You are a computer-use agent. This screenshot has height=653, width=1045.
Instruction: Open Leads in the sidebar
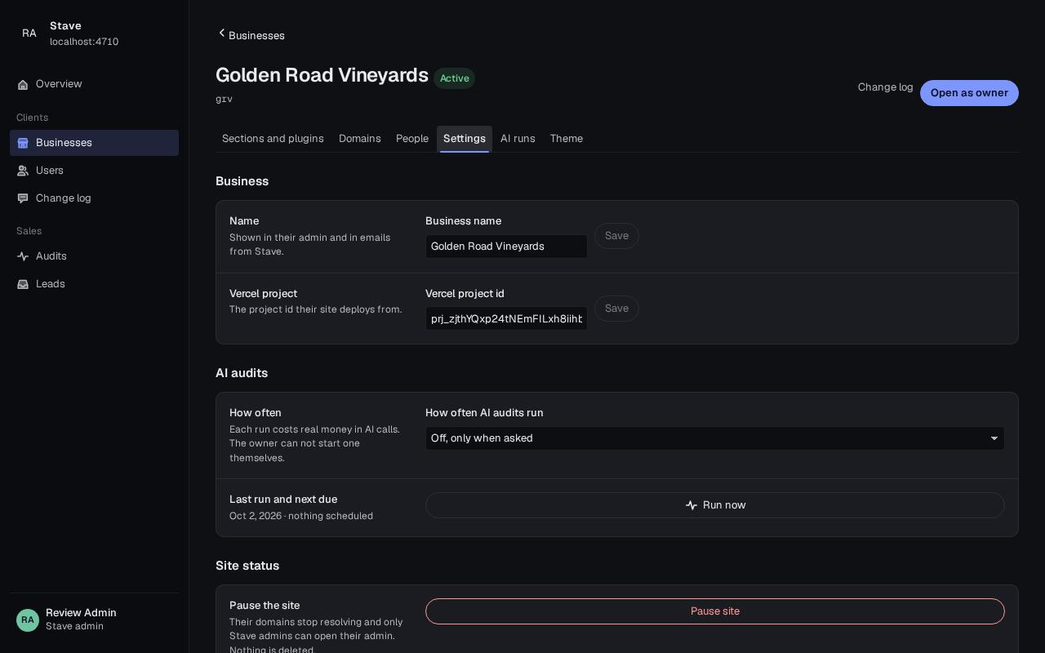click(94, 284)
